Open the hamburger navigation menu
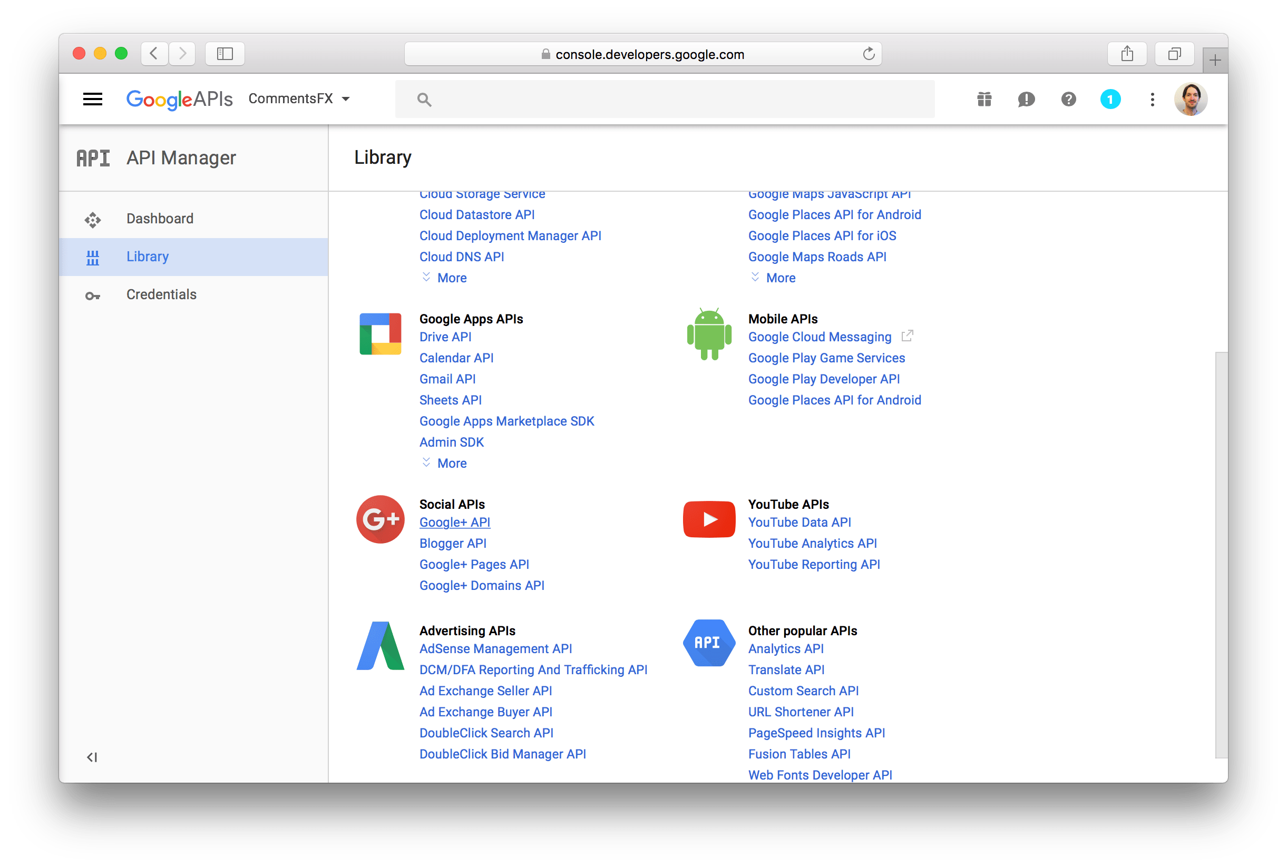Viewport: 1287px width, 867px height. (x=92, y=100)
